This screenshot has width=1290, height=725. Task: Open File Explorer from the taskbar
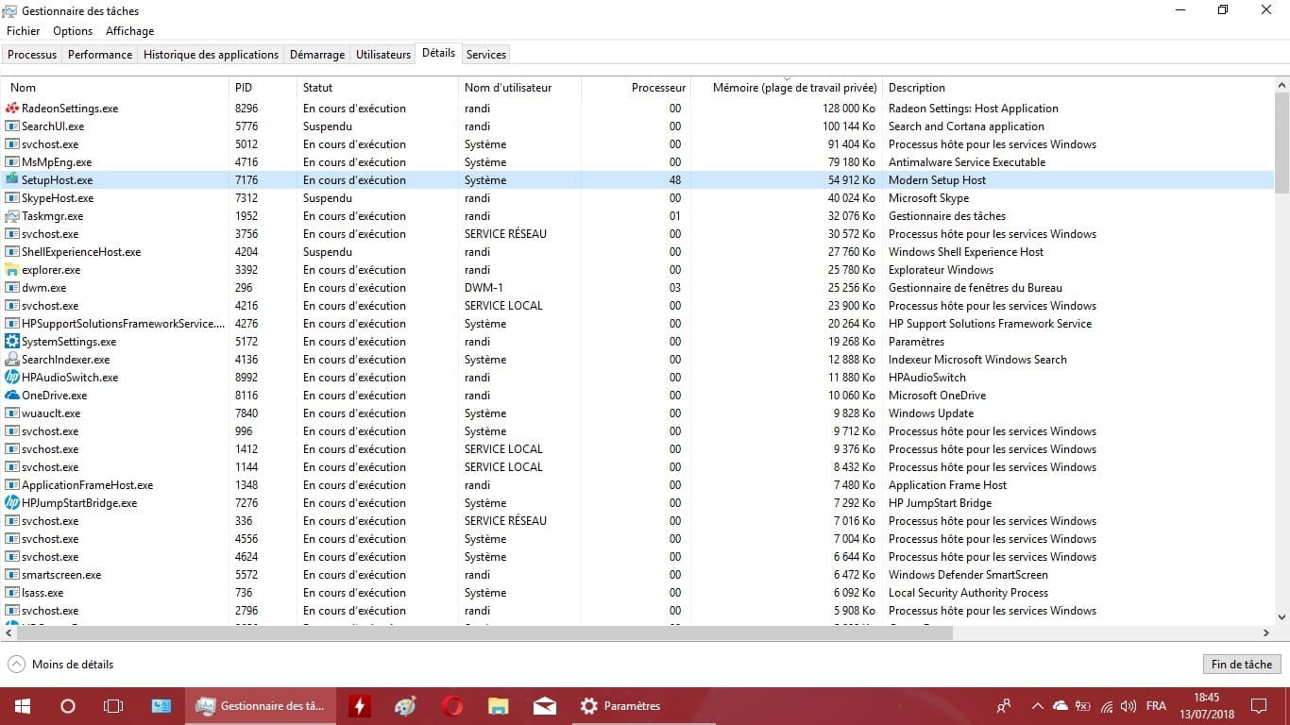(499, 706)
